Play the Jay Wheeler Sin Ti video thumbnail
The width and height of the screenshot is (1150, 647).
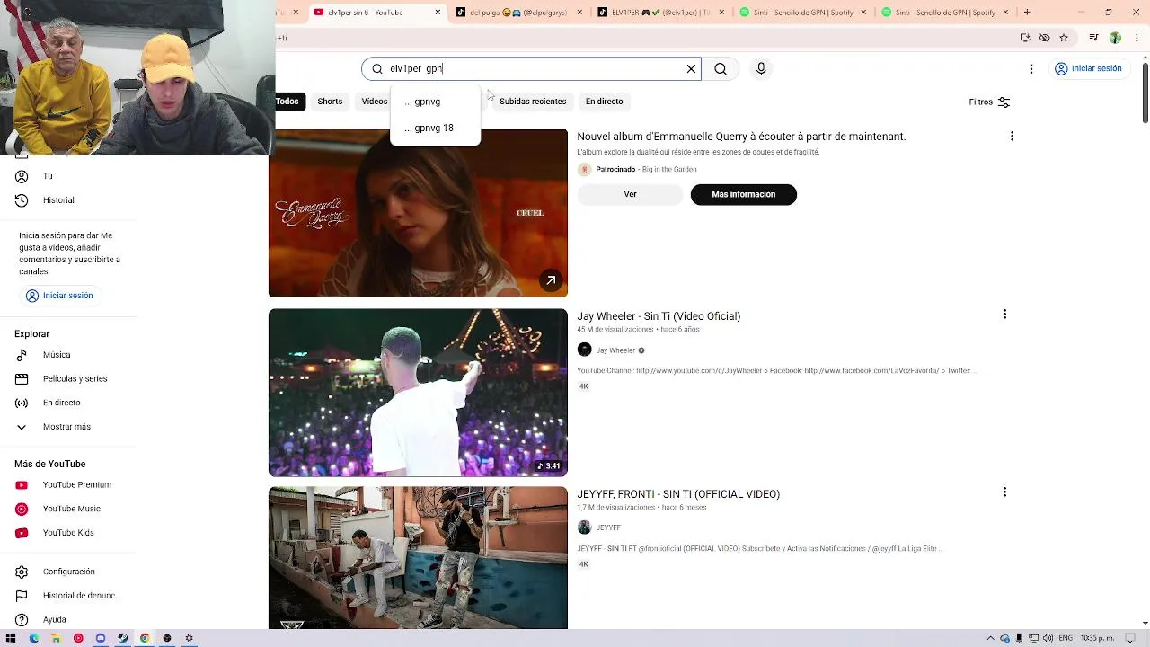point(418,393)
